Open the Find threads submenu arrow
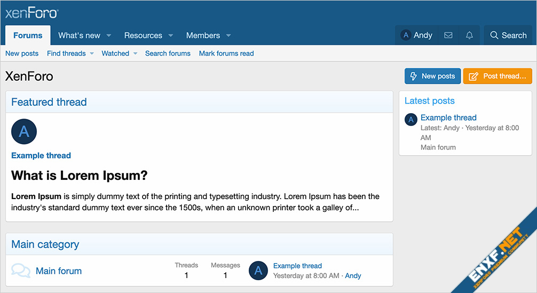 tap(92, 53)
